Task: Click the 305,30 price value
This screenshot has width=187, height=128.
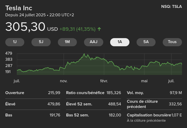Action: pyautogui.click(x=25, y=27)
